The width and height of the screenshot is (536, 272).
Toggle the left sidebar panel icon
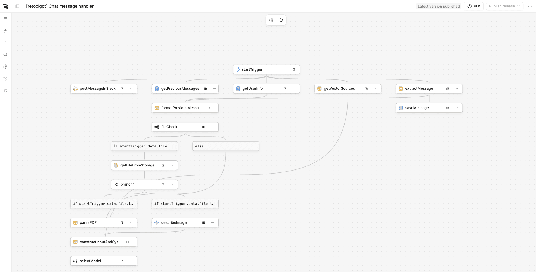pyautogui.click(x=17, y=6)
